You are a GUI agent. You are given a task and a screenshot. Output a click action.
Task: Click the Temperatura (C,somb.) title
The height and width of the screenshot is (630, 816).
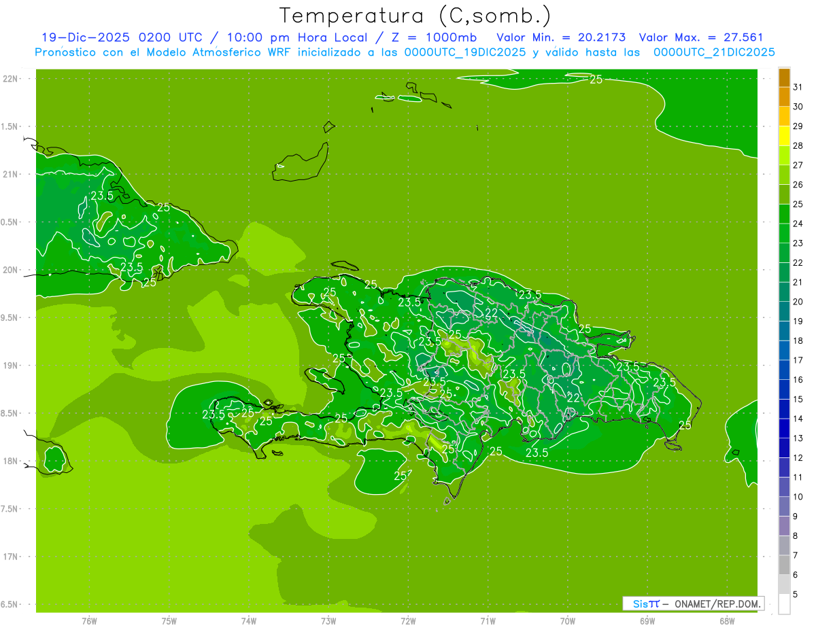[x=415, y=16]
